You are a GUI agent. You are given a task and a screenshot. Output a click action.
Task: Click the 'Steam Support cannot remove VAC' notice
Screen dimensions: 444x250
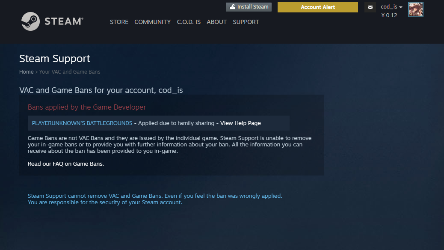point(155,199)
